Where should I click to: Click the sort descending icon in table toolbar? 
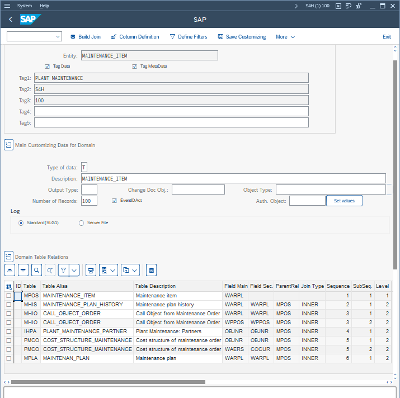[23, 270]
